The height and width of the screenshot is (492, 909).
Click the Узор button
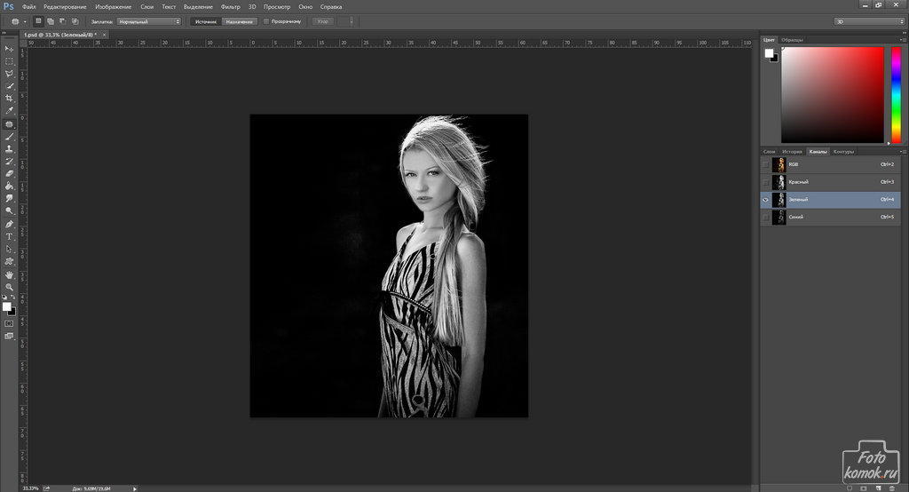pos(323,21)
